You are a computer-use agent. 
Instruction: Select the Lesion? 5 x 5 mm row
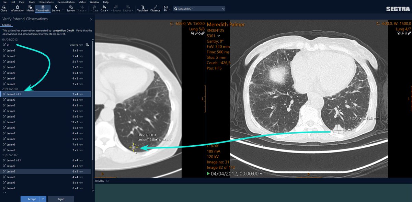(46, 50)
